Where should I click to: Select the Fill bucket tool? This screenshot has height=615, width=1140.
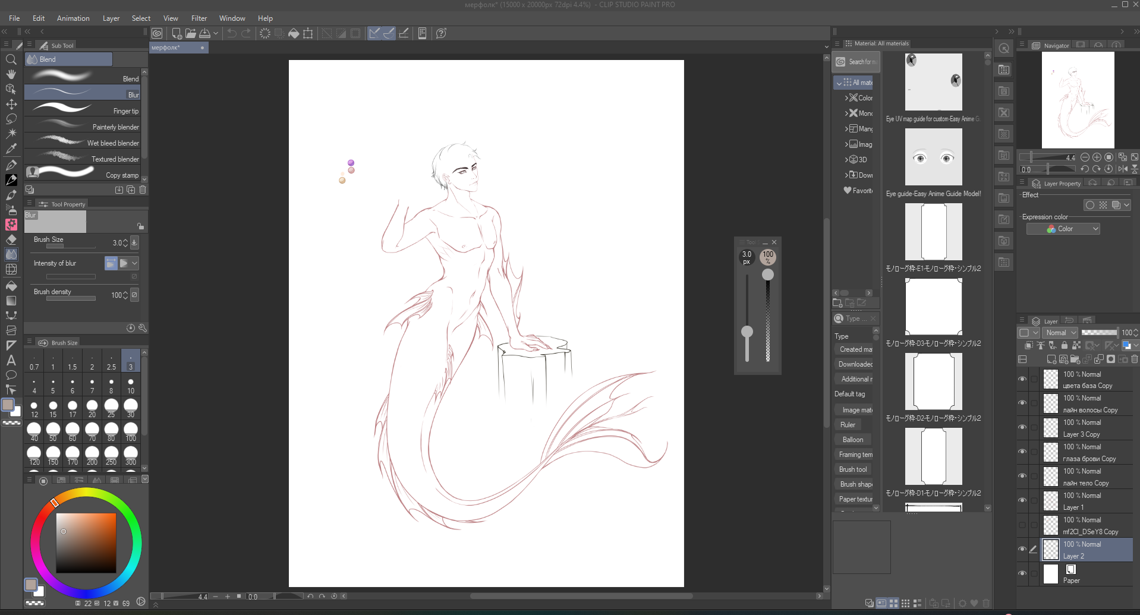click(11, 286)
